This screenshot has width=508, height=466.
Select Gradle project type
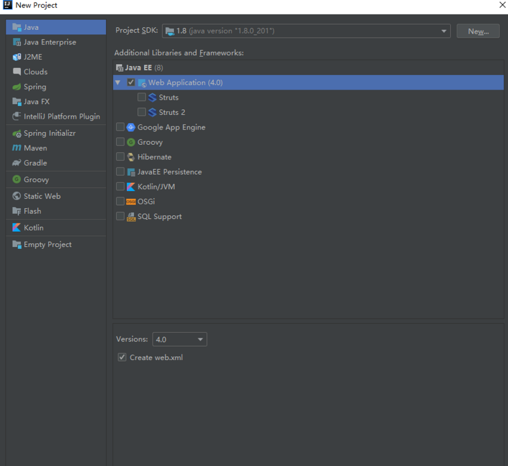pos(56,163)
